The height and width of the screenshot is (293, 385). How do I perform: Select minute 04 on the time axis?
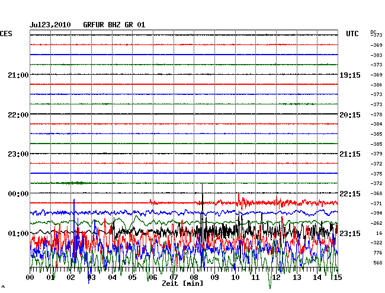click(112, 278)
